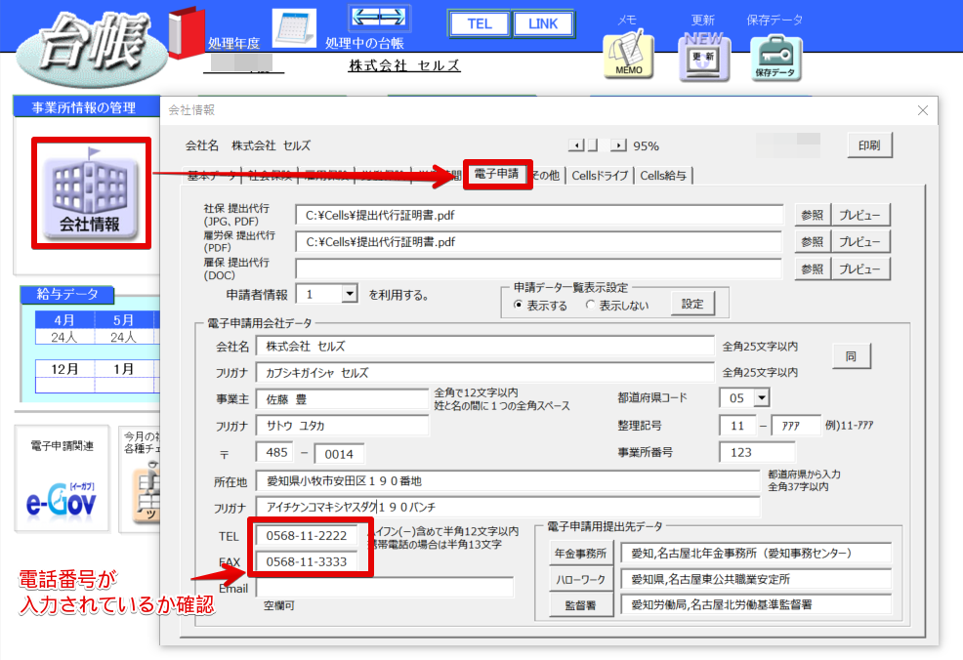Click the zoom decrease left arrow

pos(576,145)
